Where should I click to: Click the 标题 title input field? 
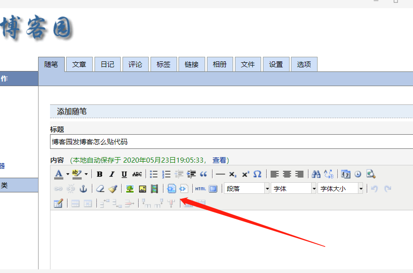pos(232,142)
